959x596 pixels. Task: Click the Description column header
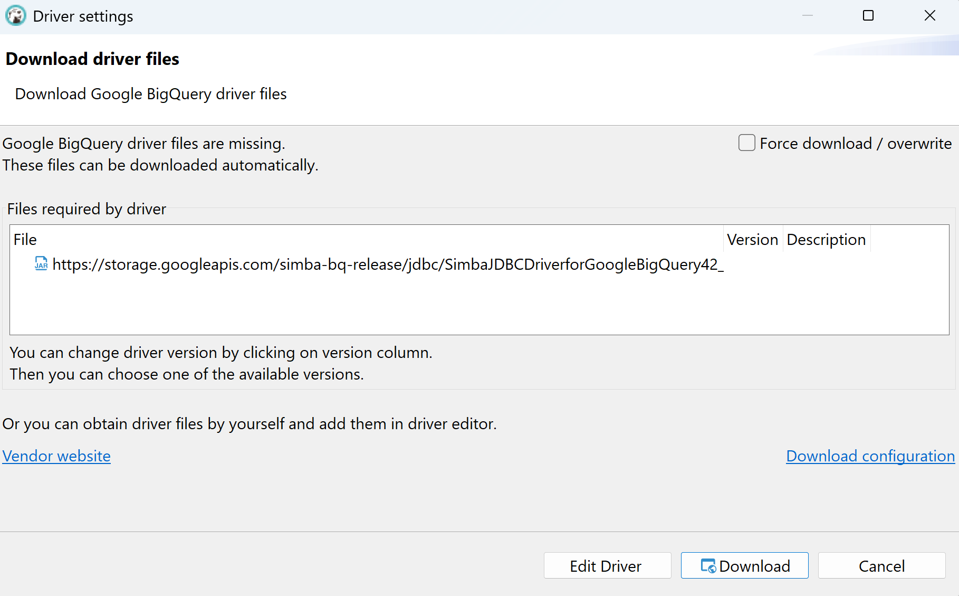(826, 240)
